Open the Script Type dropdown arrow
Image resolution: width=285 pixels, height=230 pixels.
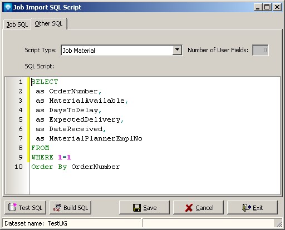(x=177, y=50)
